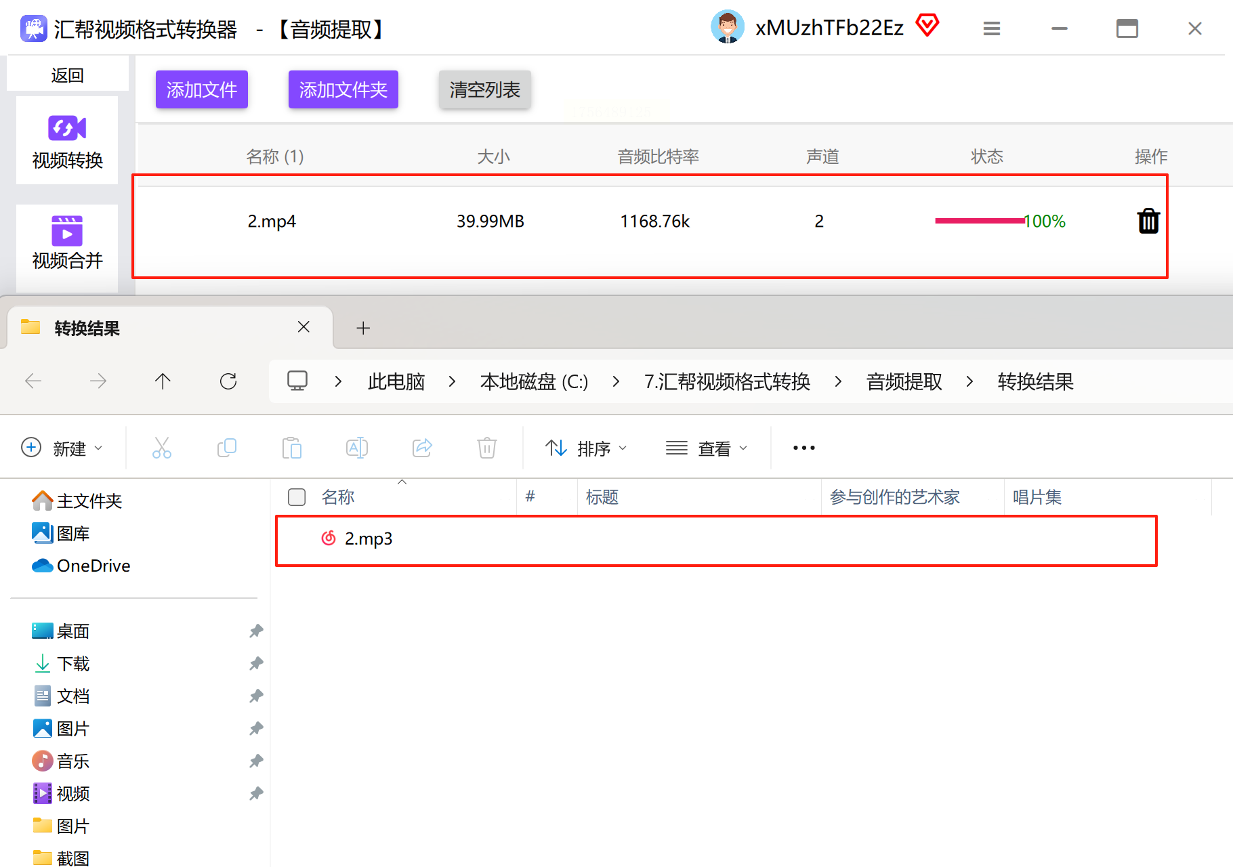Image resolution: width=1233 pixels, height=867 pixels.
Task: Delete 2.mp4 using the trash icon
Action: (1148, 221)
